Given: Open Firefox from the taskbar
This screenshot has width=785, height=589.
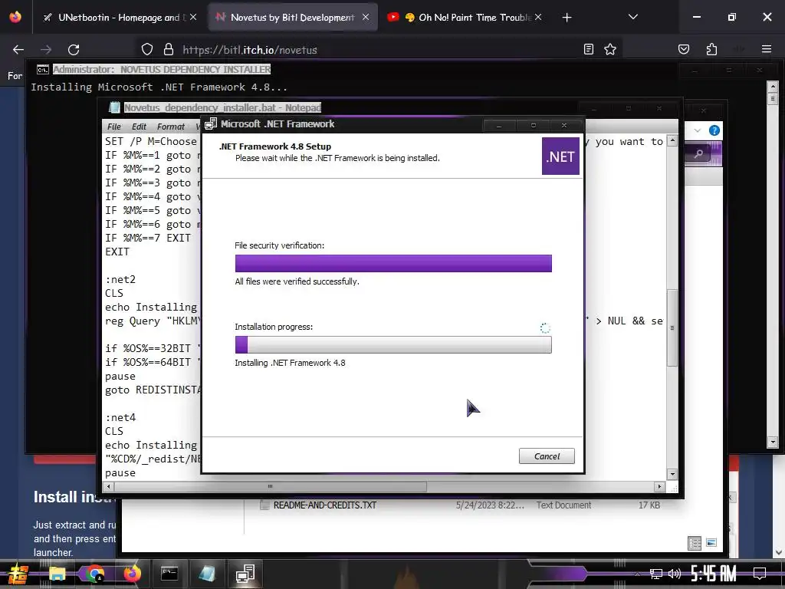Looking at the screenshot, I should [x=132, y=574].
